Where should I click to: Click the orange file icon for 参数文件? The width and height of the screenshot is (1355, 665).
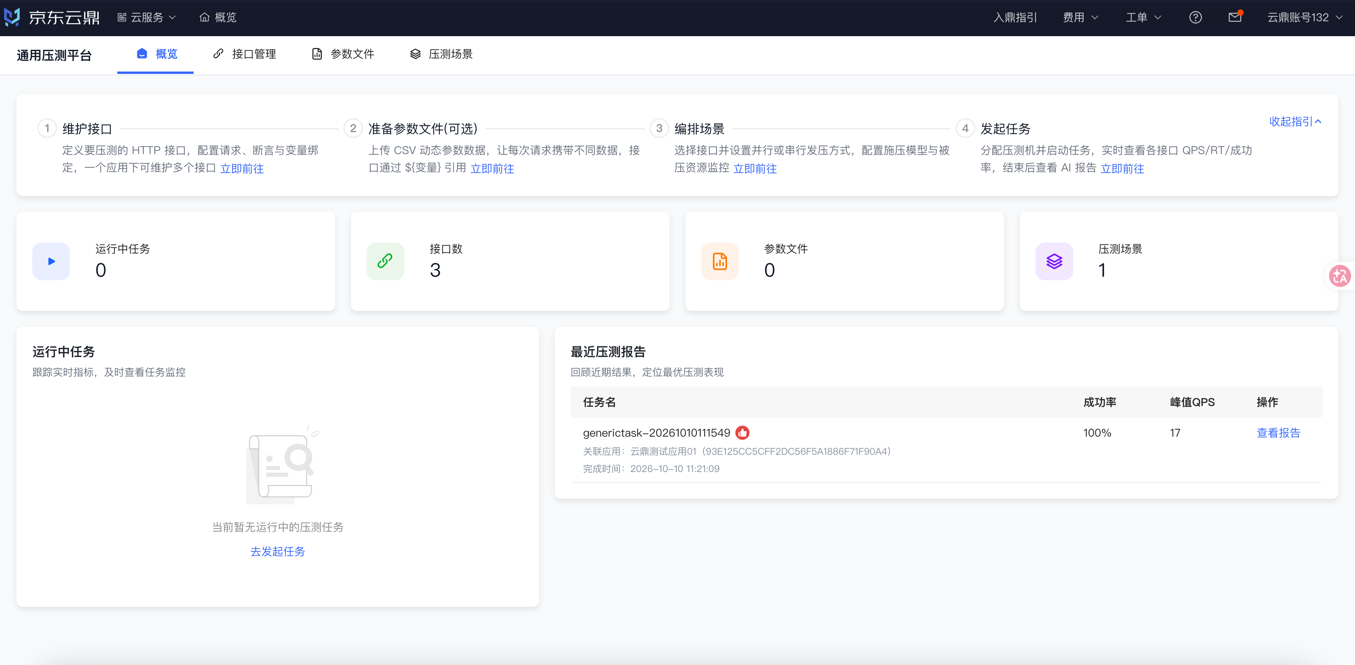(x=720, y=261)
